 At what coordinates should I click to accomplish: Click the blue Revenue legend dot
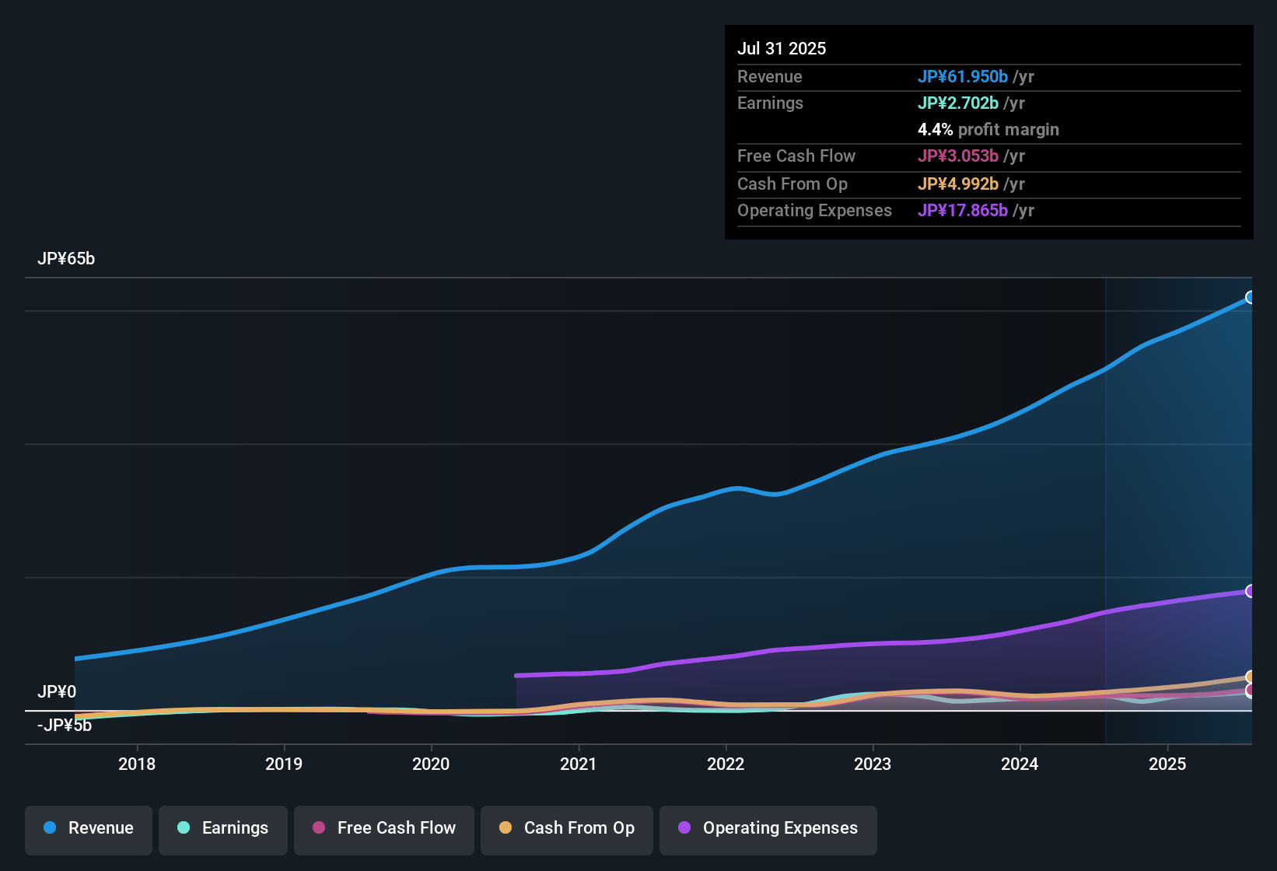tap(49, 827)
